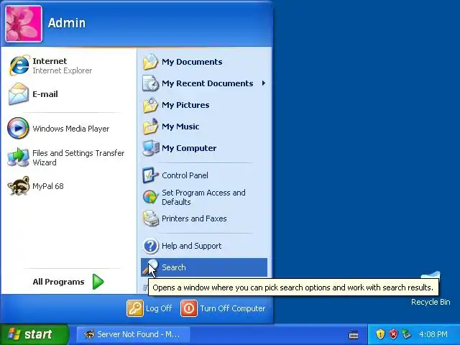Open the E-mail envelope icon
The width and height of the screenshot is (460, 345).
pyautogui.click(x=19, y=94)
